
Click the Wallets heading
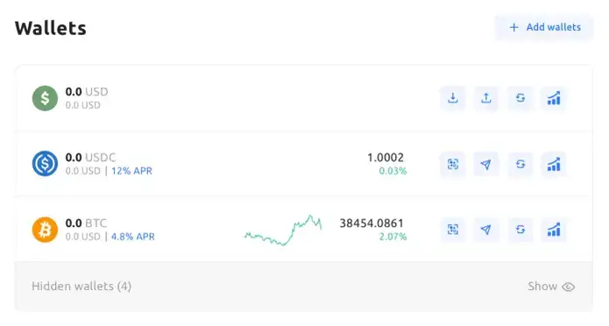tap(51, 28)
